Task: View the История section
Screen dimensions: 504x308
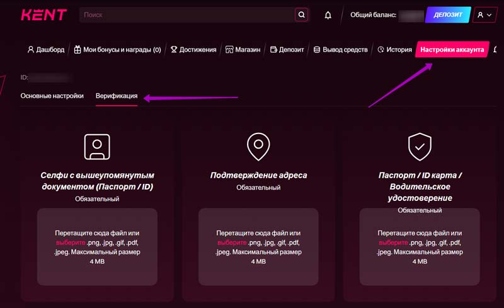Action: tap(395, 50)
